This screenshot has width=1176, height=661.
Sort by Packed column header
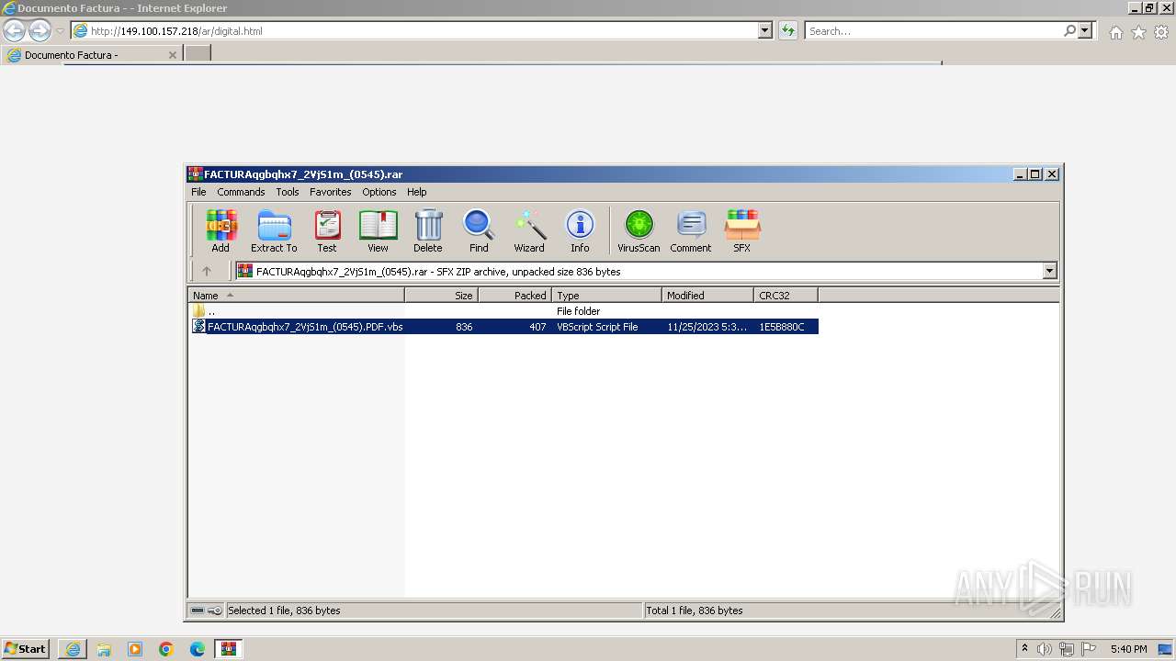[x=514, y=296]
